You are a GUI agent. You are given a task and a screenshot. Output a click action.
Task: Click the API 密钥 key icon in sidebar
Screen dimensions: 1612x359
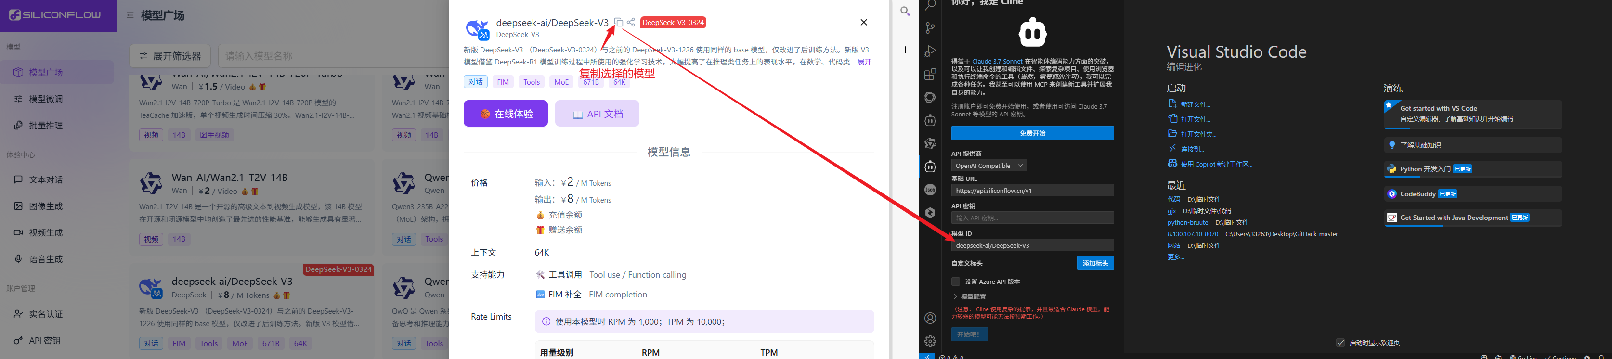click(x=19, y=340)
